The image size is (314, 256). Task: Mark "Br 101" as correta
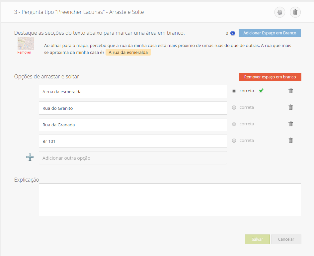[x=234, y=141]
